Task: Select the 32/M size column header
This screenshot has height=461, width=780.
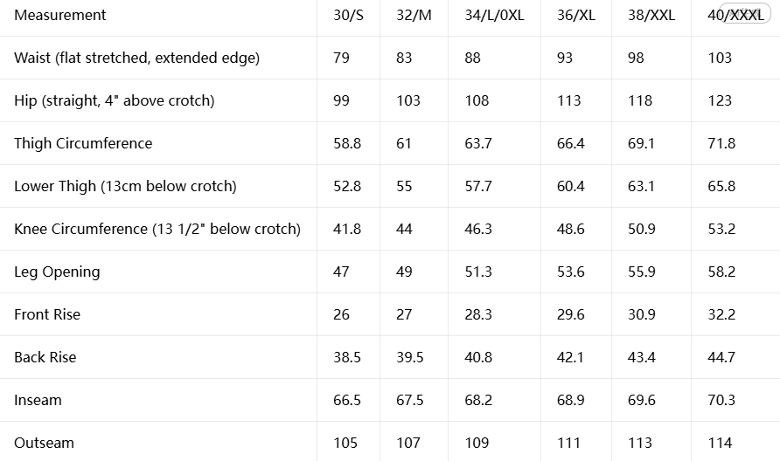Action: pyautogui.click(x=414, y=15)
